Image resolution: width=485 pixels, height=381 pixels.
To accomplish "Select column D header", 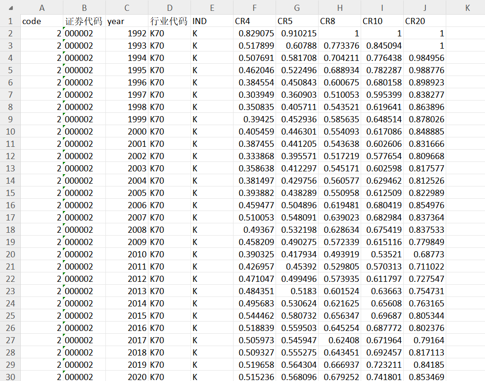I will [170, 8].
